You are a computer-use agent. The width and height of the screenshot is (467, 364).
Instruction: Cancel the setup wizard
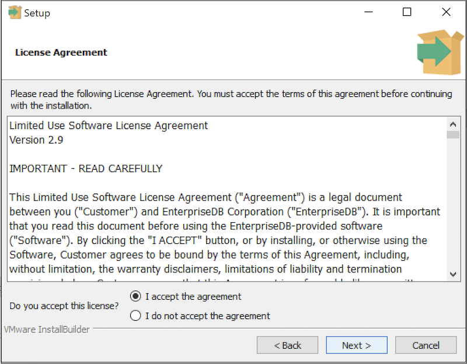[426, 345]
